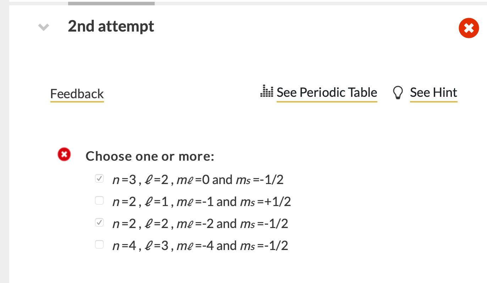Uncheck the n=2, l=2, ml=-2 option
487x283 pixels.
tap(99, 222)
